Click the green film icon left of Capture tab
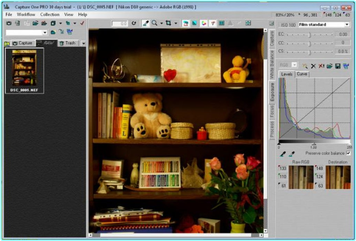This screenshot has width=356, height=241. tap(7, 43)
